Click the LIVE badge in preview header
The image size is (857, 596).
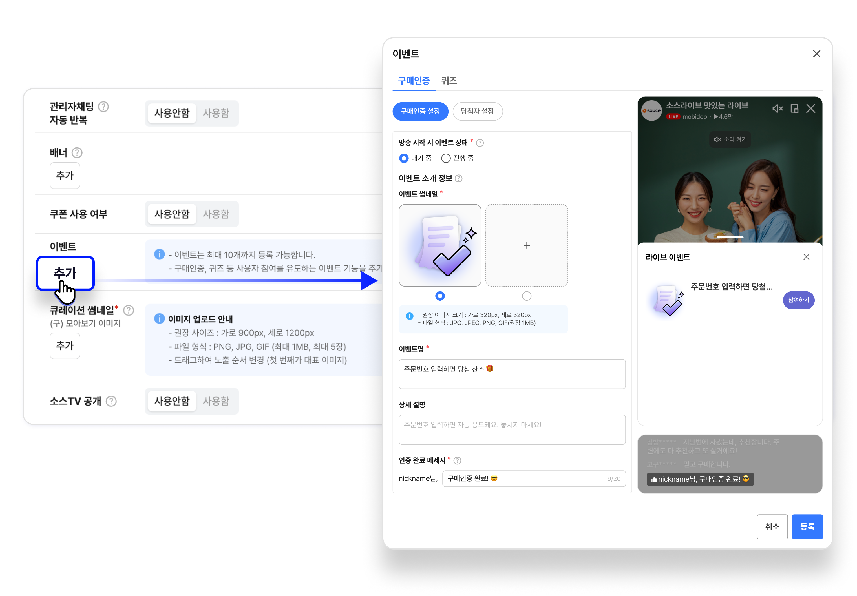pyautogui.click(x=673, y=117)
